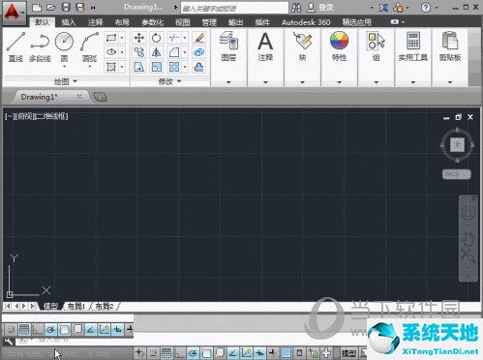483x360 pixels.
Task: Activate the Rotate tool
Action: coord(157,38)
